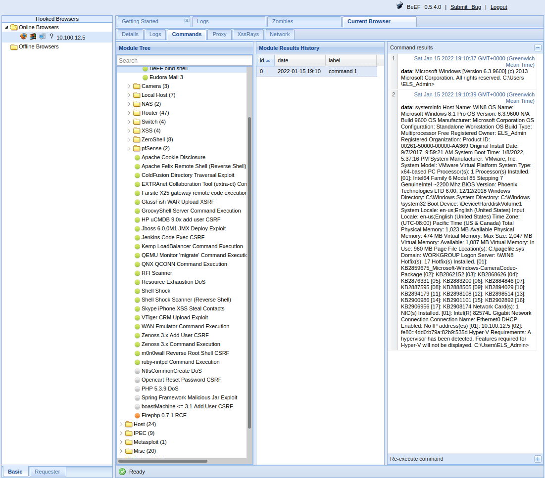Viewport: 545px width, 478px height.
Task: Select the hooked browser 10.100.12.5
Action: coord(57,37)
